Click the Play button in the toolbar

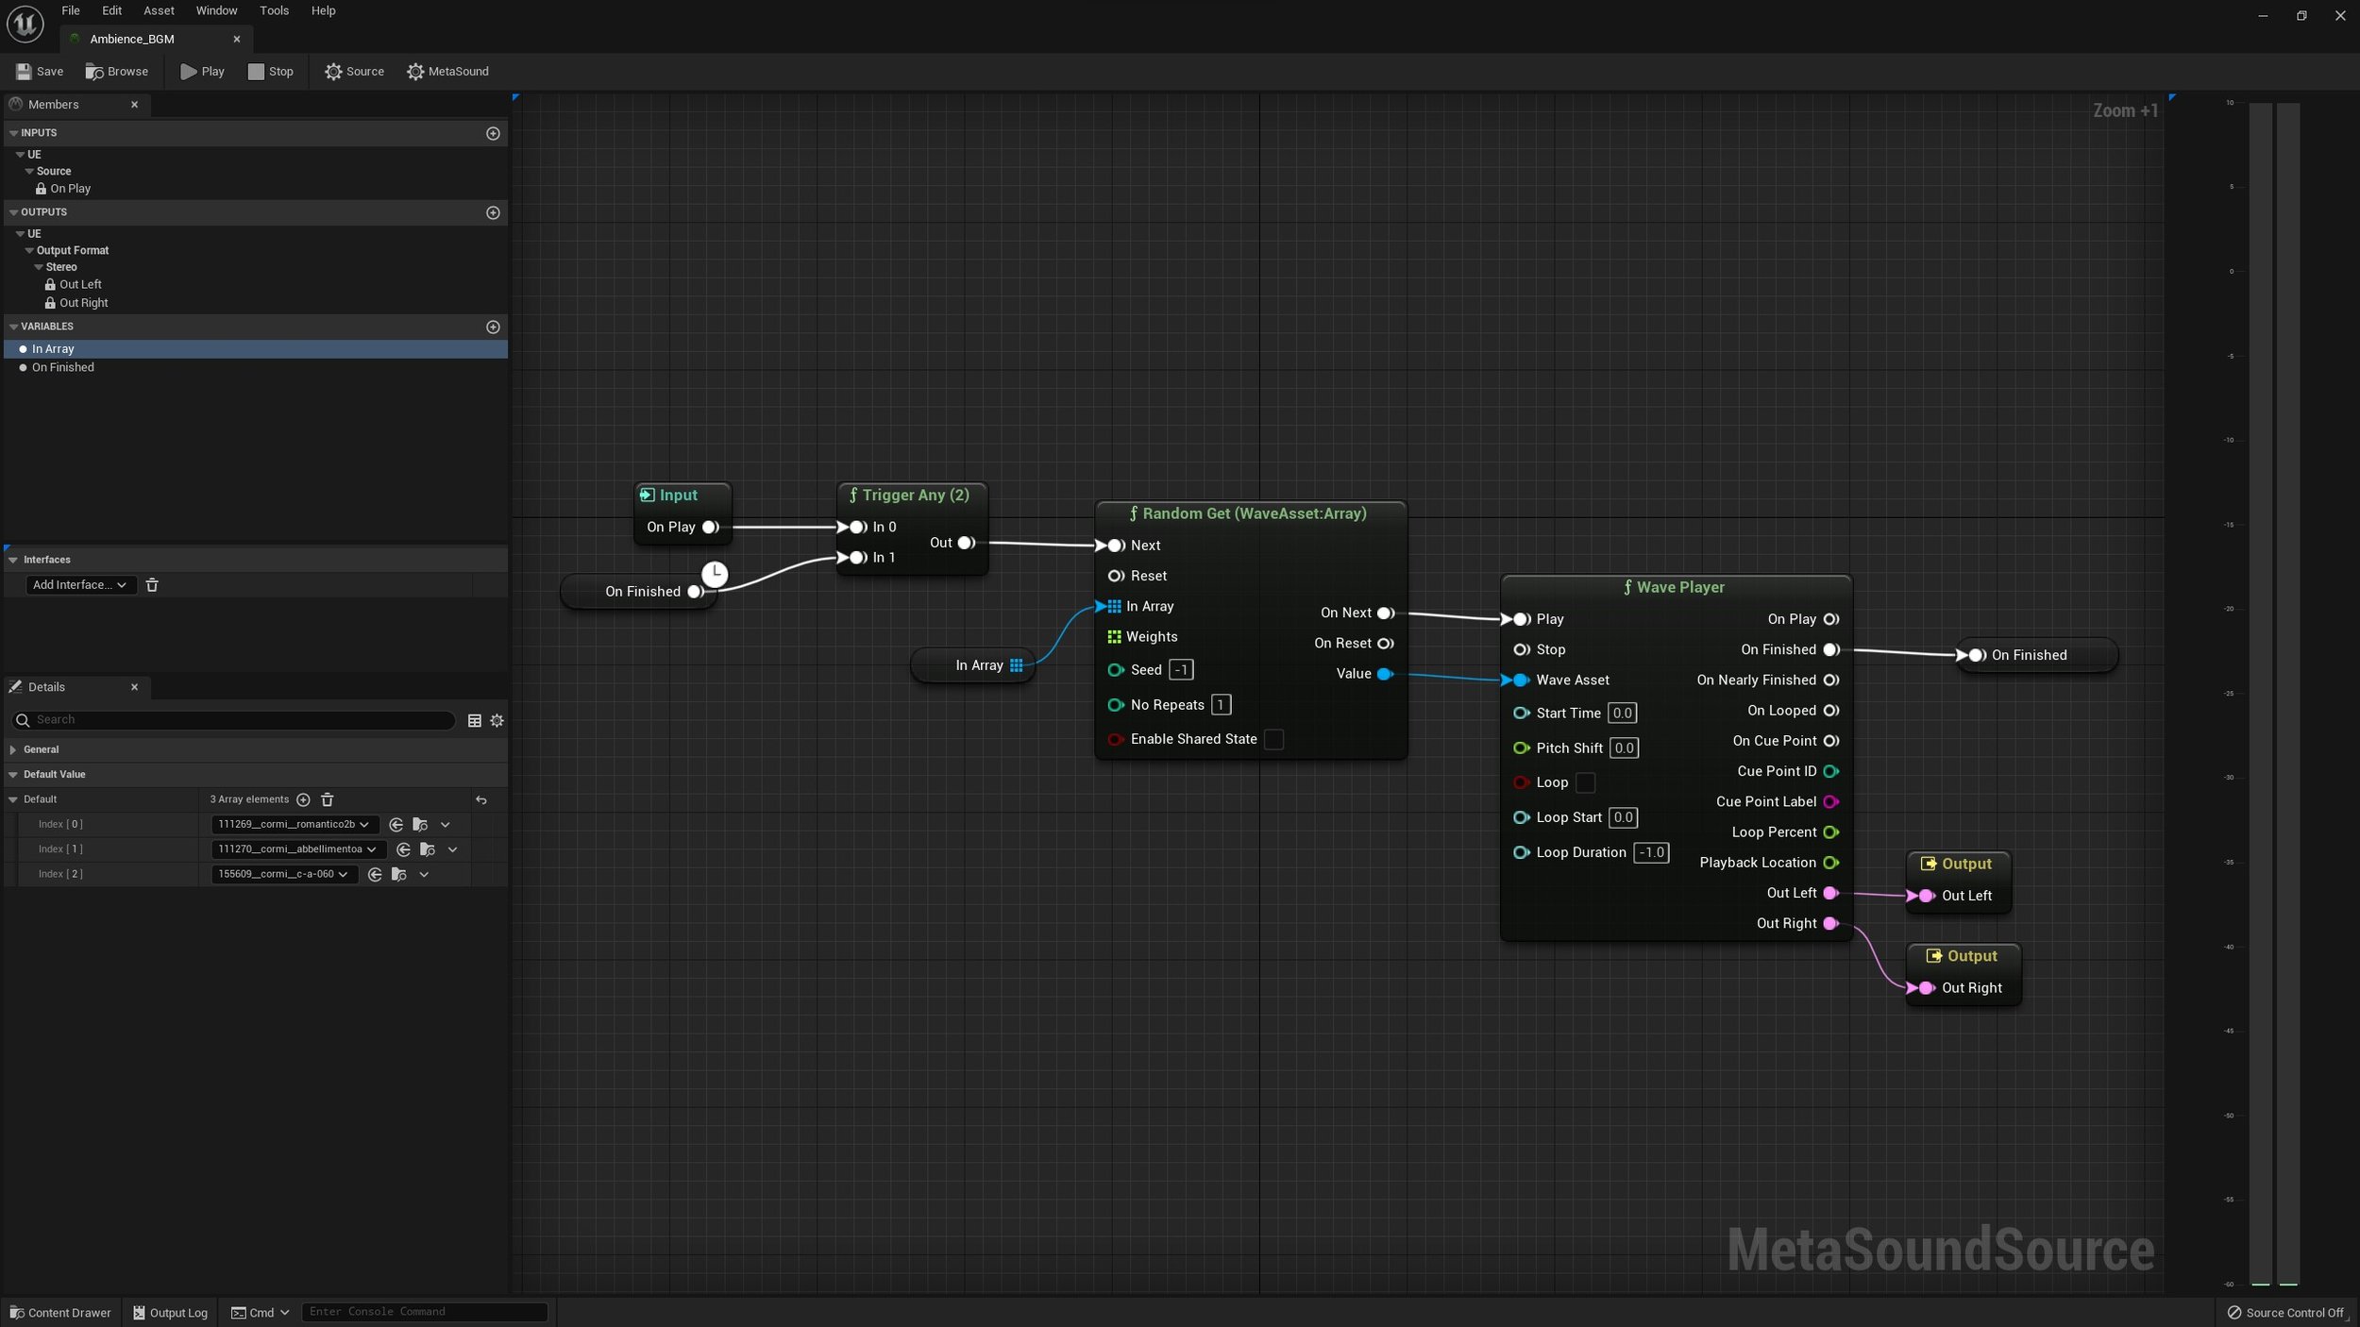(x=201, y=72)
